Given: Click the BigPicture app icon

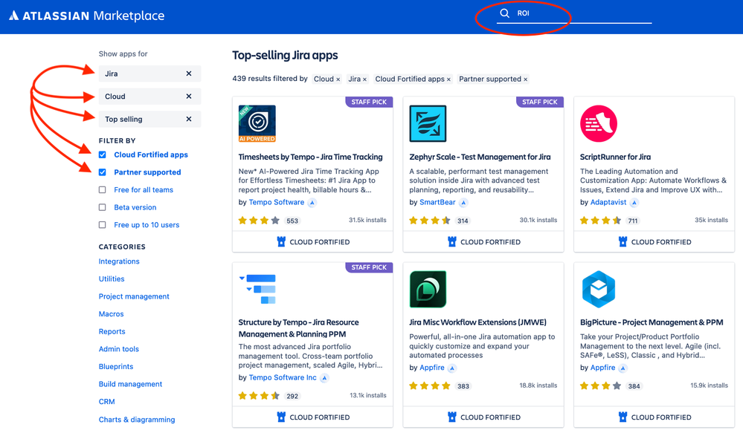Looking at the screenshot, I should point(599,289).
